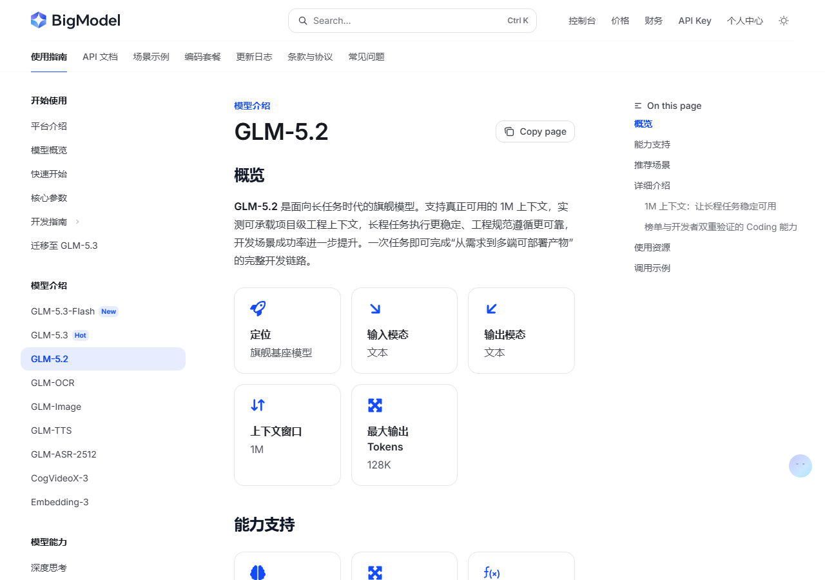Select GLM-5.3-Flash in the sidebar
Viewport: 825px width, 580px height.
(103, 311)
